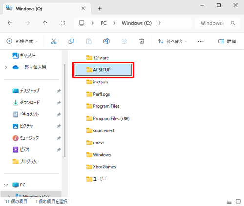Select the ユーザー folder

point(96,179)
